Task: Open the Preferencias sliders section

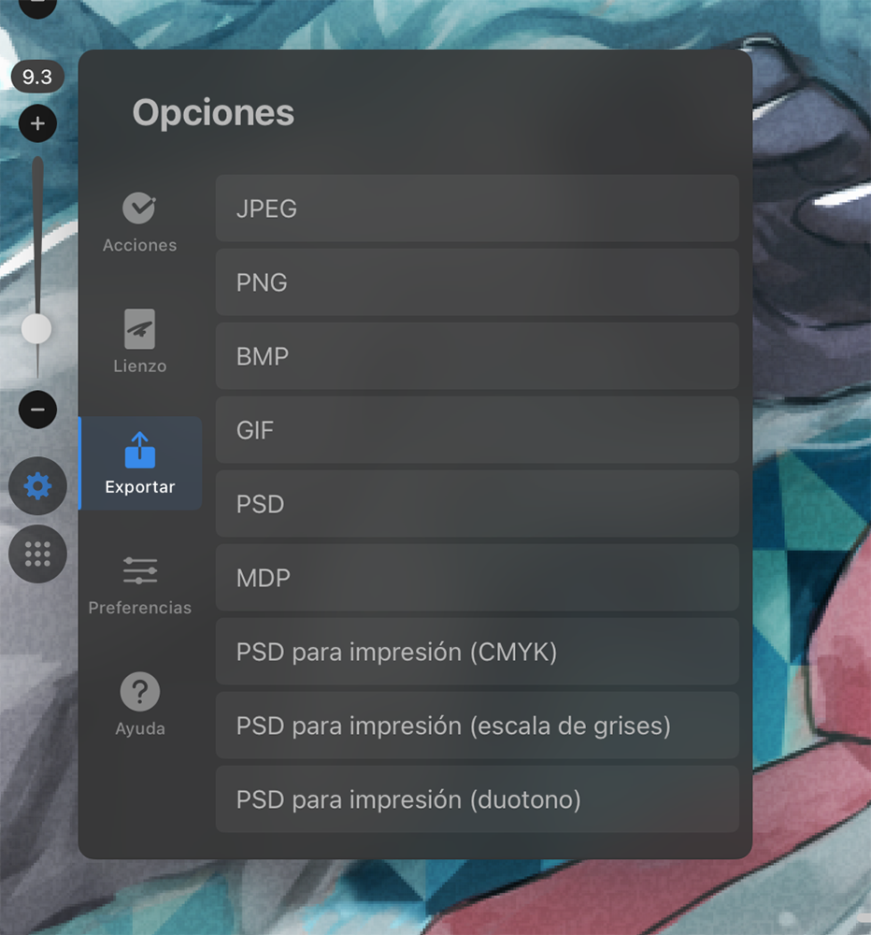Action: coord(139,584)
